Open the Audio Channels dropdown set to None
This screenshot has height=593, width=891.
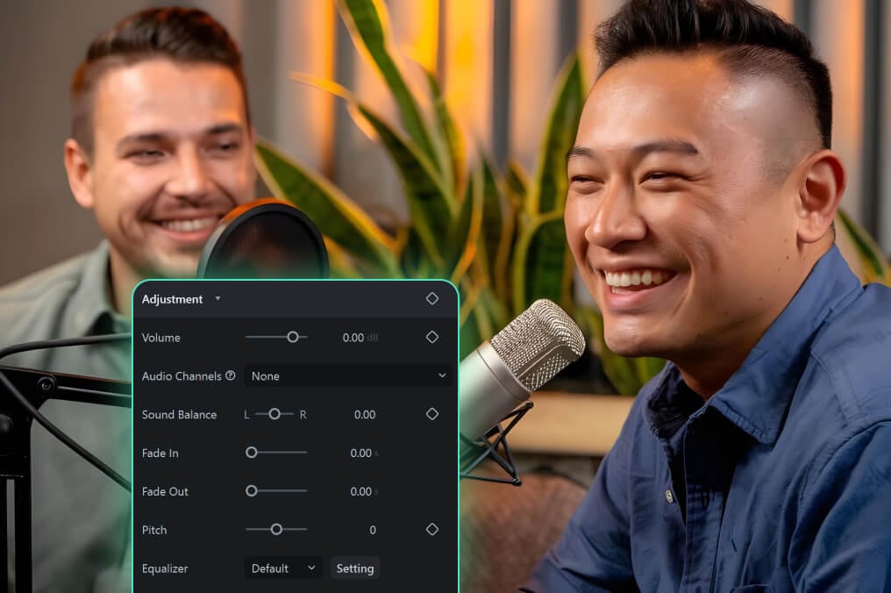[x=348, y=375]
